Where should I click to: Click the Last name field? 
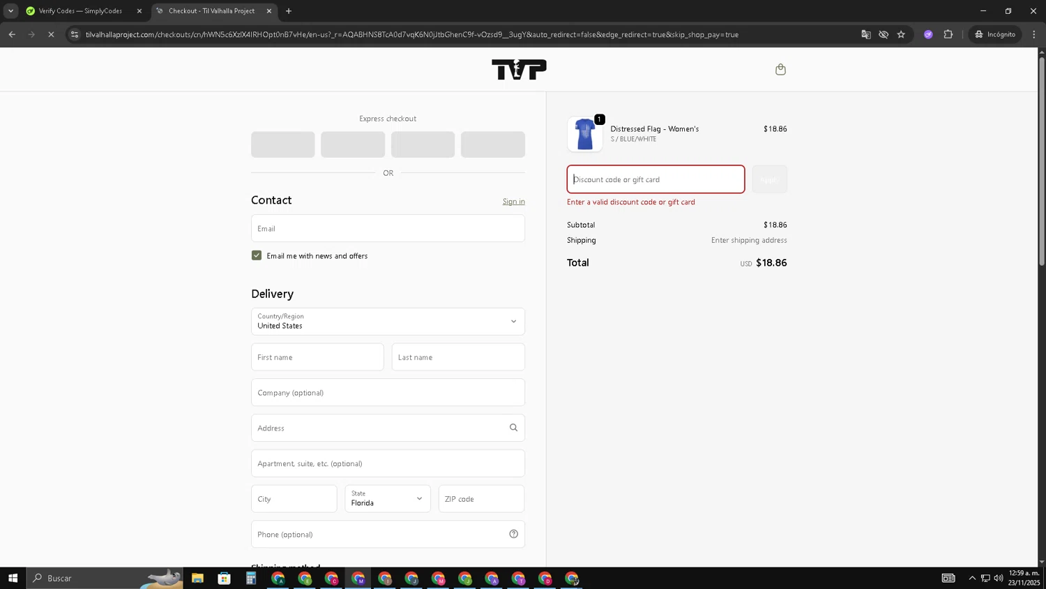coord(458,357)
